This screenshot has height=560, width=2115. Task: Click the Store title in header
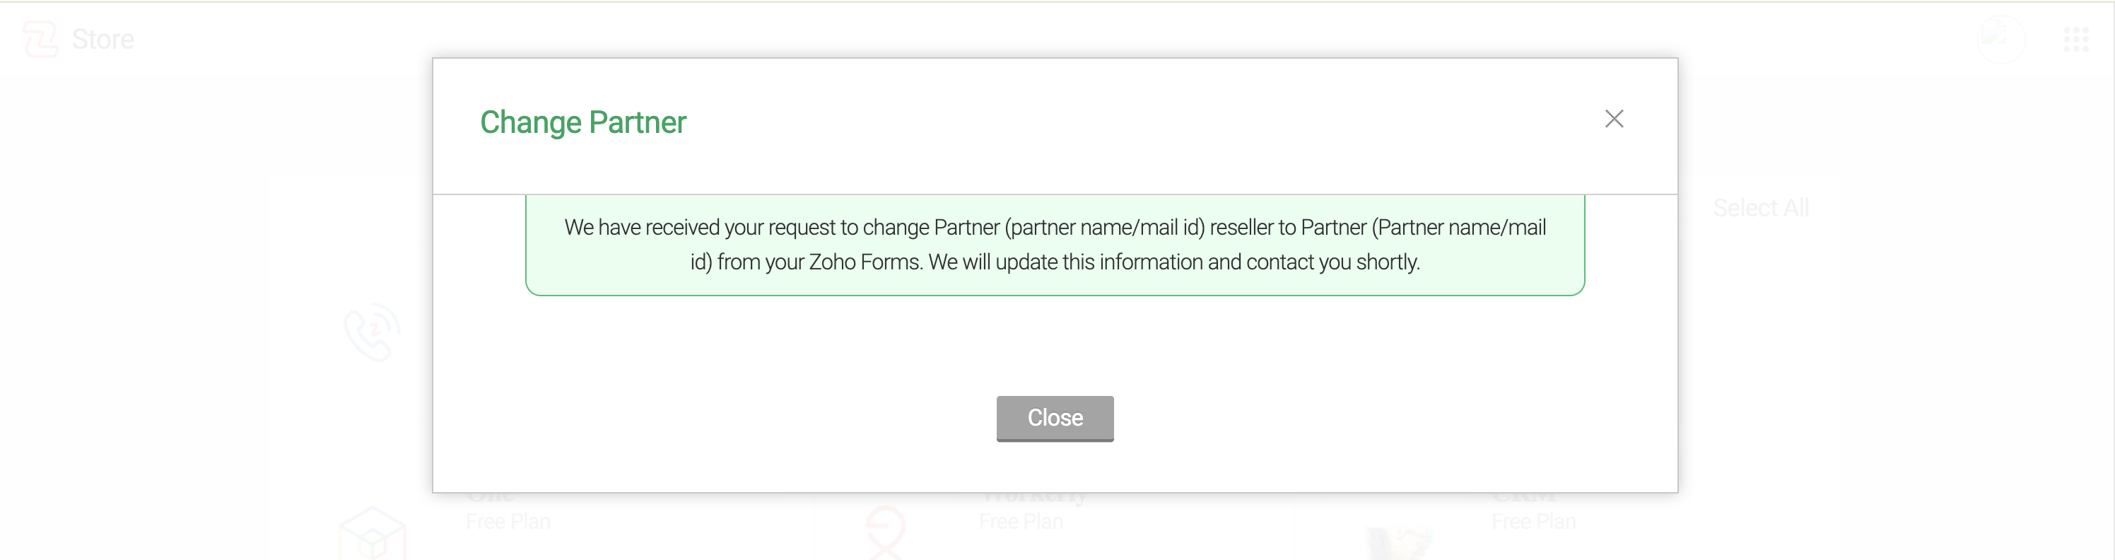tap(102, 39)
